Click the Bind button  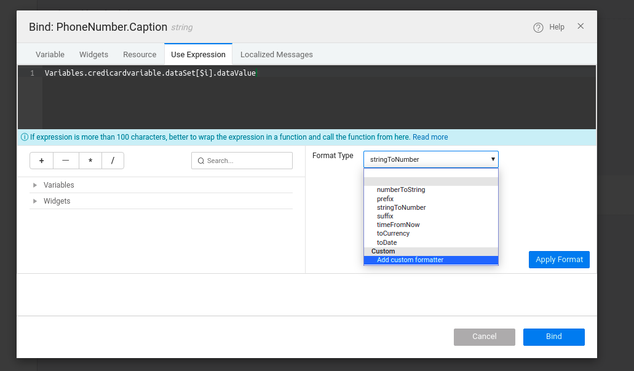pos(553,337)
